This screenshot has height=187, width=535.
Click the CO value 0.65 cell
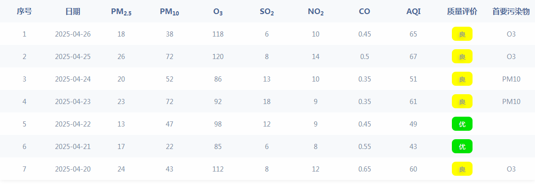pyautogui.click(x=364, y=169)
